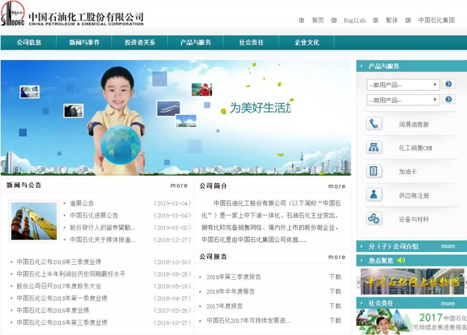Click more in 公司报告 section
The height and width of the screenshot is (335, 467).
pyautogui.click(x=337, y=257)
